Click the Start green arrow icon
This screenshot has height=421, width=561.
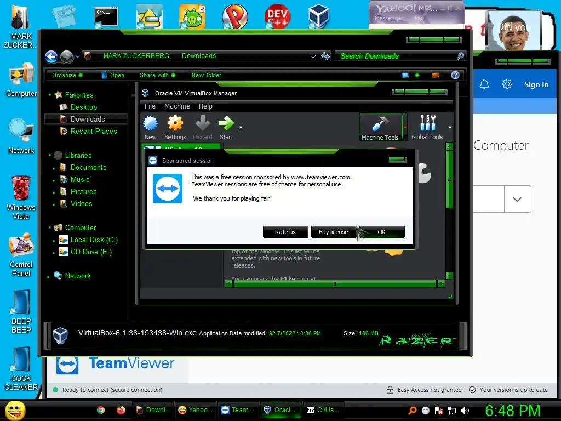[226, 123]
